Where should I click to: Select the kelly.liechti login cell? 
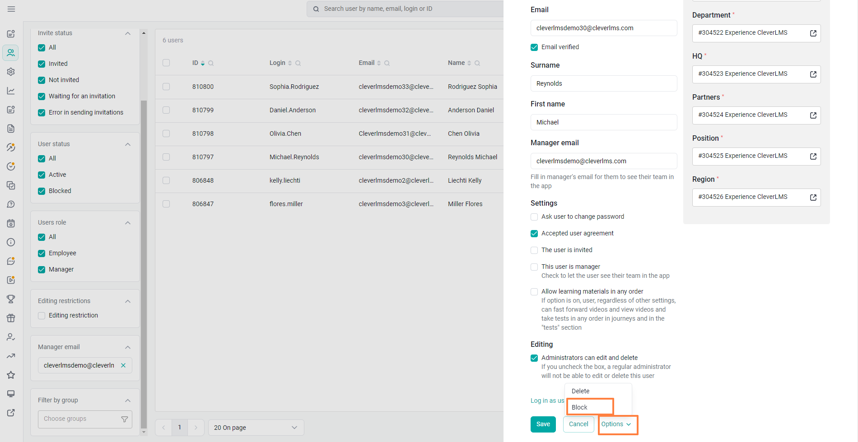click(285, 180)
